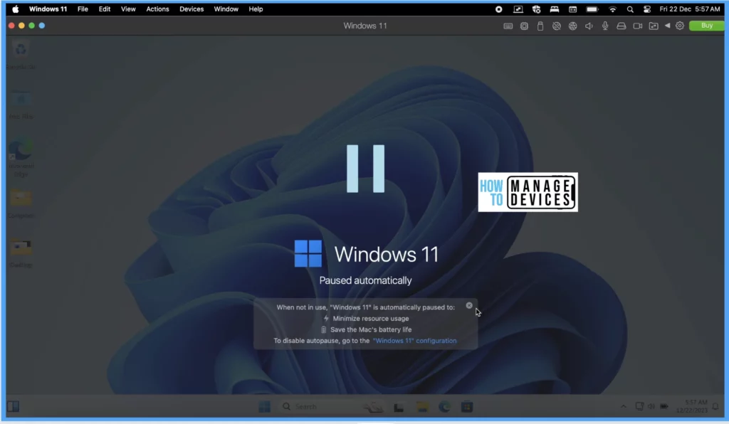729x424 pixels.
Task: Open the Edit menu
Action: 104,9
